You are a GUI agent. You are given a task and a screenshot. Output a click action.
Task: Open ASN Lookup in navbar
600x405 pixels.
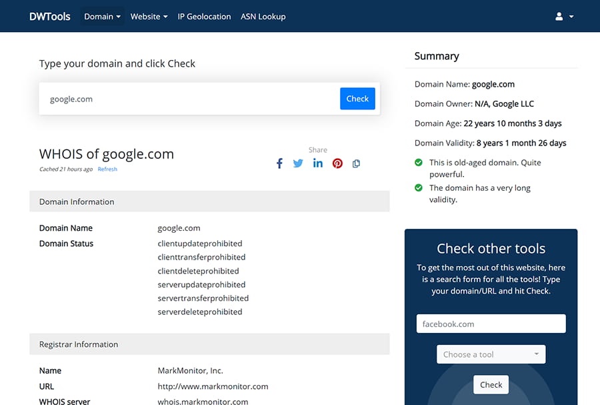[x=263, y=17]
